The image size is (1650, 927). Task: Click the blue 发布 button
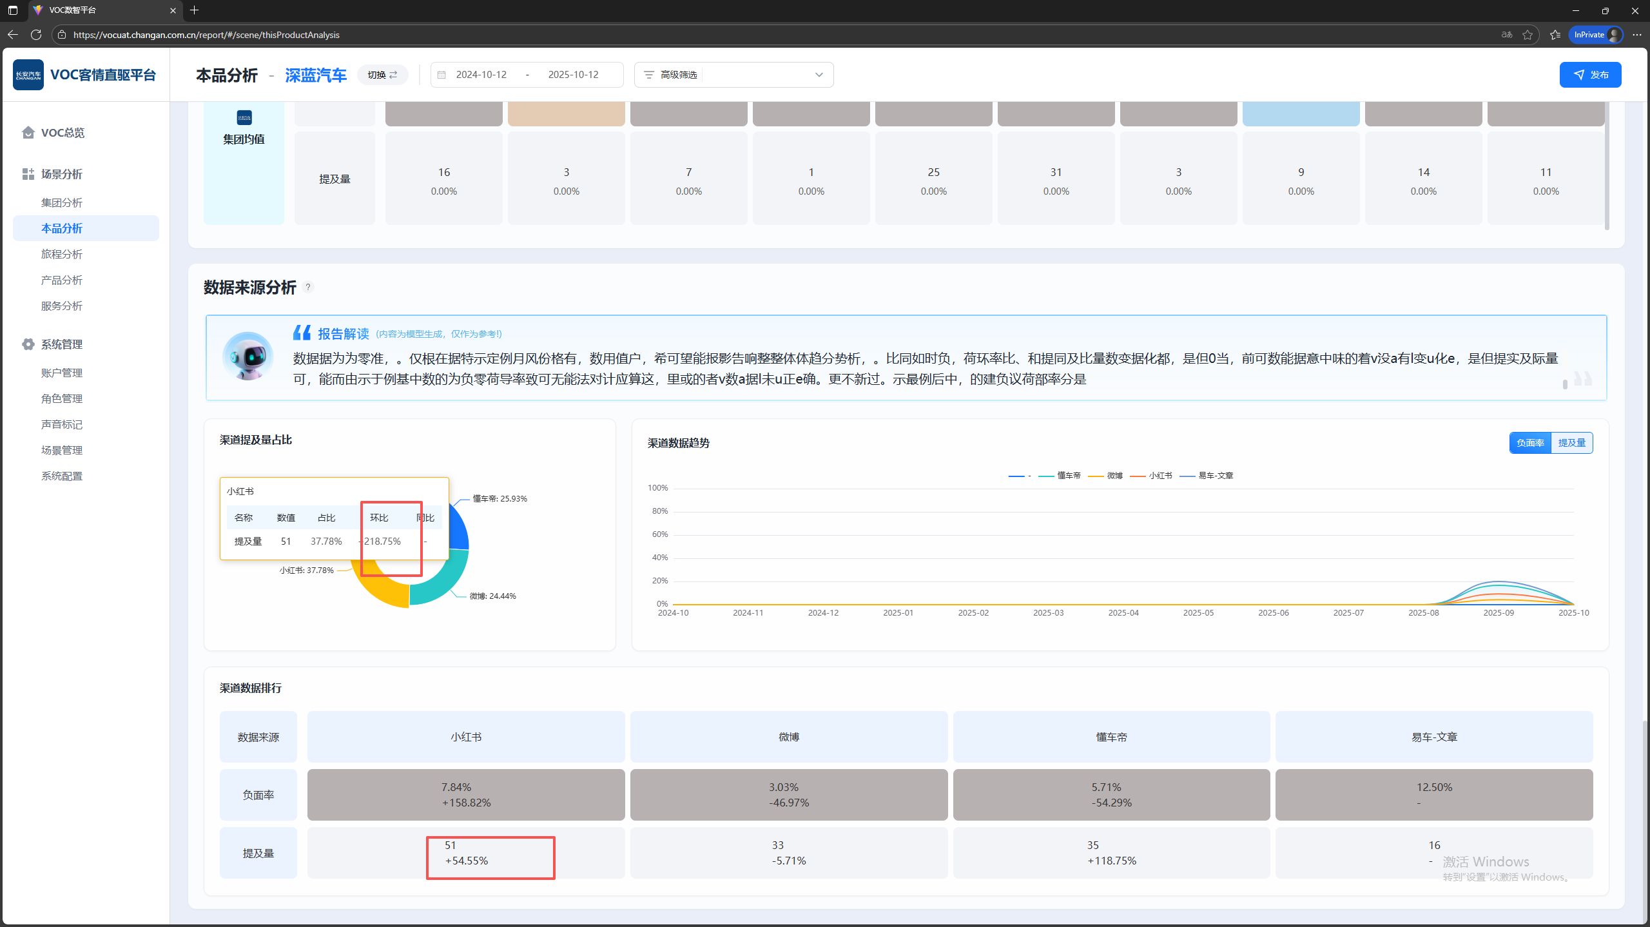1590,75
